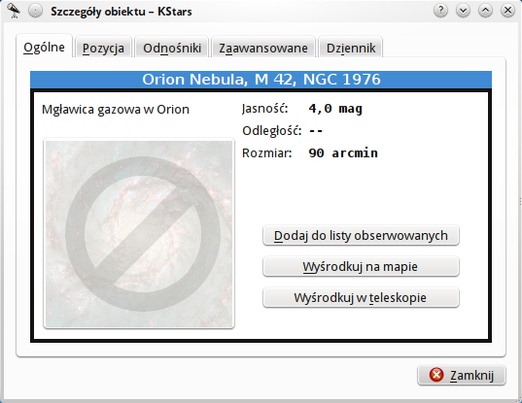Image resolution: width=522 pixels, height=403 pixels.
Task: Click the 90 arcmin size value
Action: point(343,153)
